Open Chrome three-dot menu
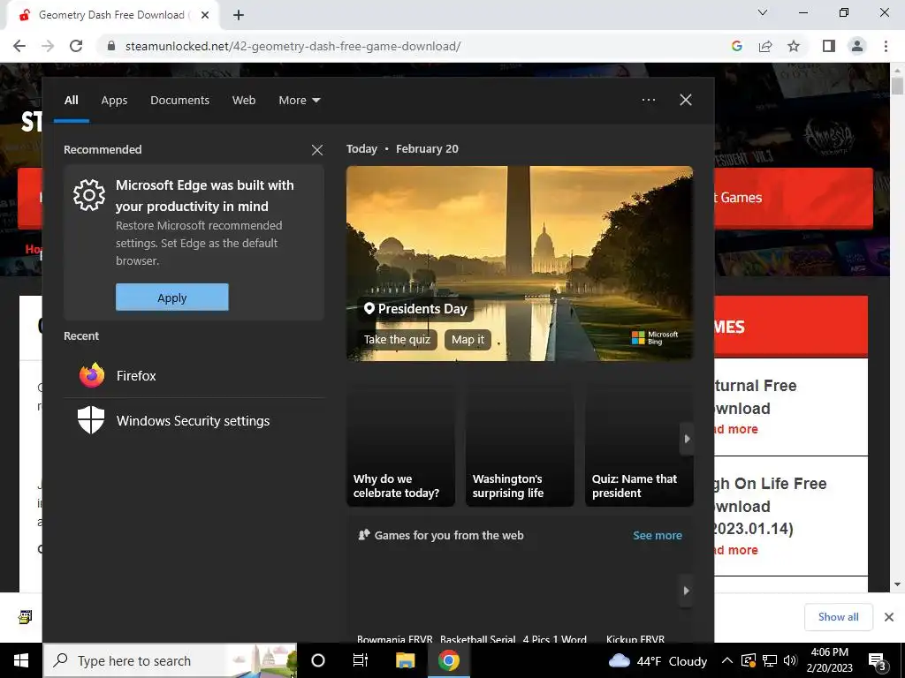905x678 pixels. [x=886, y=46]
